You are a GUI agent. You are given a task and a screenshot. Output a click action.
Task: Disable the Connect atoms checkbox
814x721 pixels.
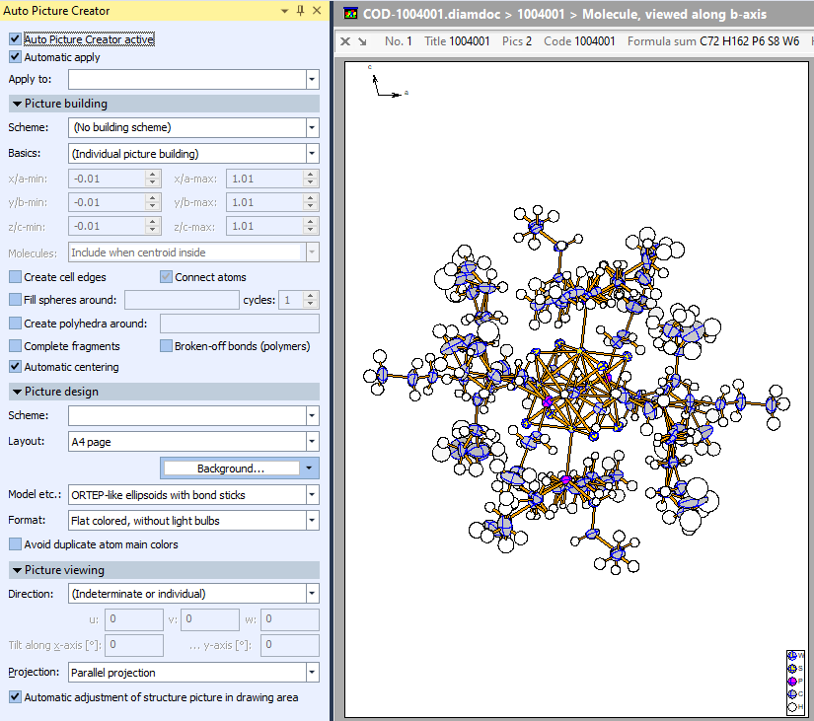click(165, 277)
